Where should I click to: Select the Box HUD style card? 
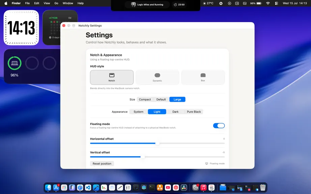[x=203, y=77]
